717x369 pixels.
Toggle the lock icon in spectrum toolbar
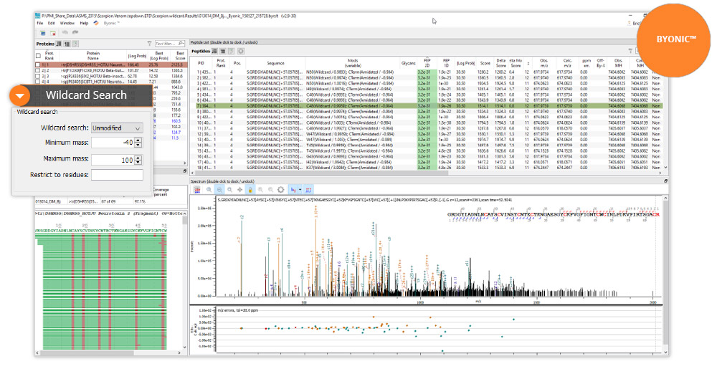click(x=250, y=190)
